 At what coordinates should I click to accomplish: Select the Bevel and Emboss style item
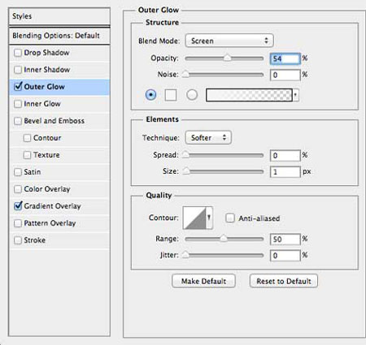(x=59, y=121)
